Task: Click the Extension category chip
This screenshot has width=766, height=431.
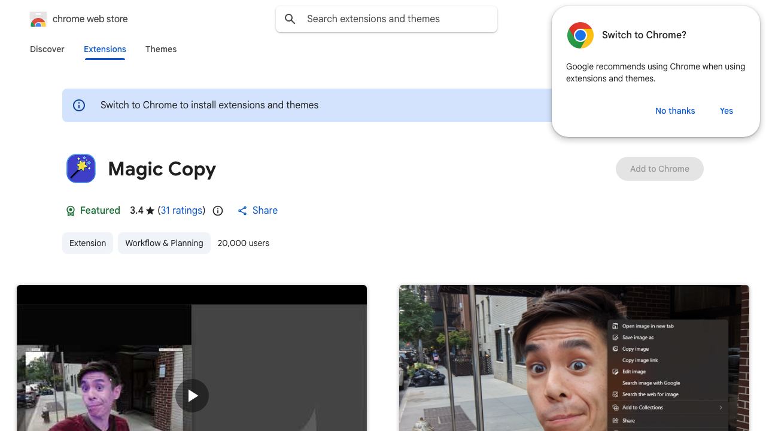Action: [87, 243]
